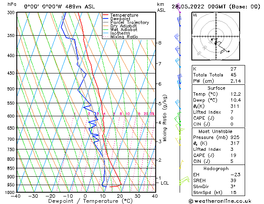This screenshot has width=264, height=204.
Task: Click the SREH value 39
Action: [233, 180]
